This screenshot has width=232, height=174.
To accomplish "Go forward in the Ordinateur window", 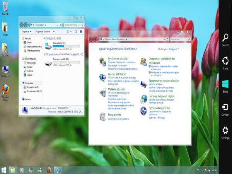I will tap(26, 25).
